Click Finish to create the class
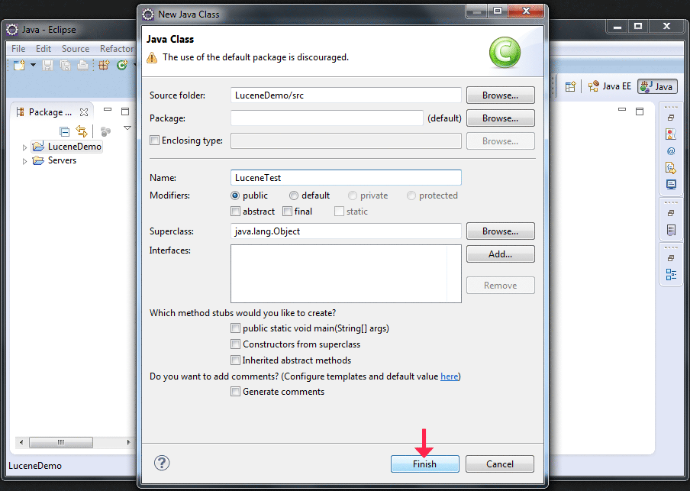The width and height of the screenshot is (690, 491). point(424,464)
